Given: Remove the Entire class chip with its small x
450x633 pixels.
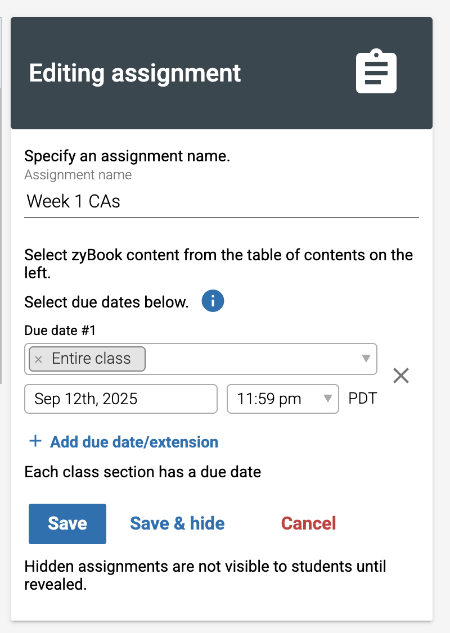Looking at the screenshot, I should point(38,359).
